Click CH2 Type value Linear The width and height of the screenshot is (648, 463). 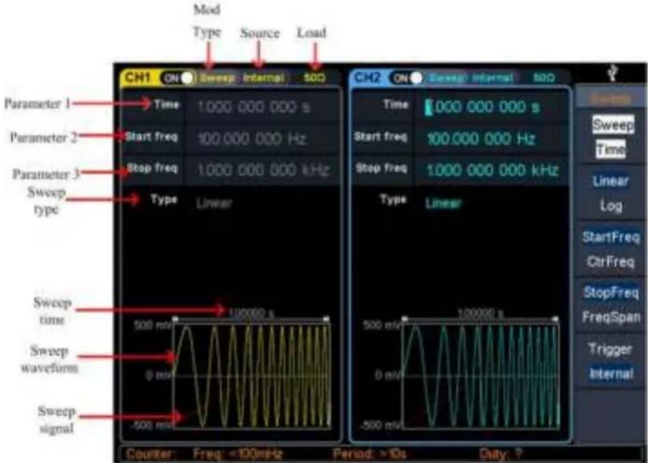point(443,203)
